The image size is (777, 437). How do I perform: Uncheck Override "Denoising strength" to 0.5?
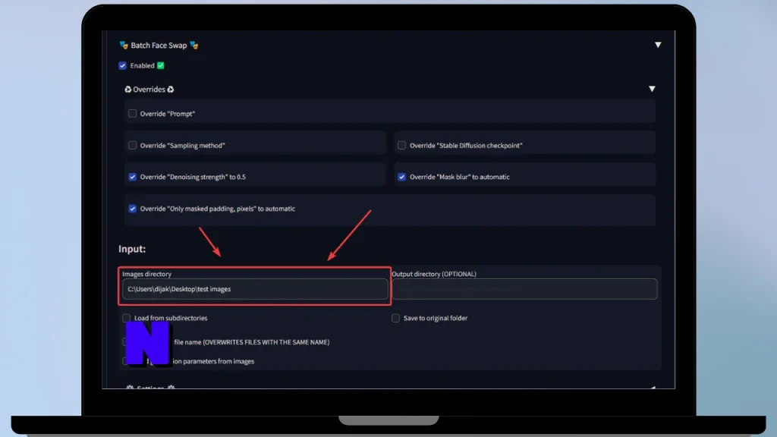click(132, 177)
